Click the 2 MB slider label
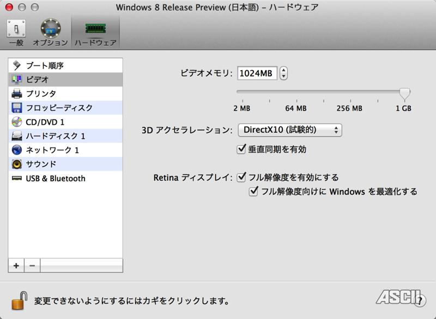Screen dimensions: 436x319 pos(241,108)
